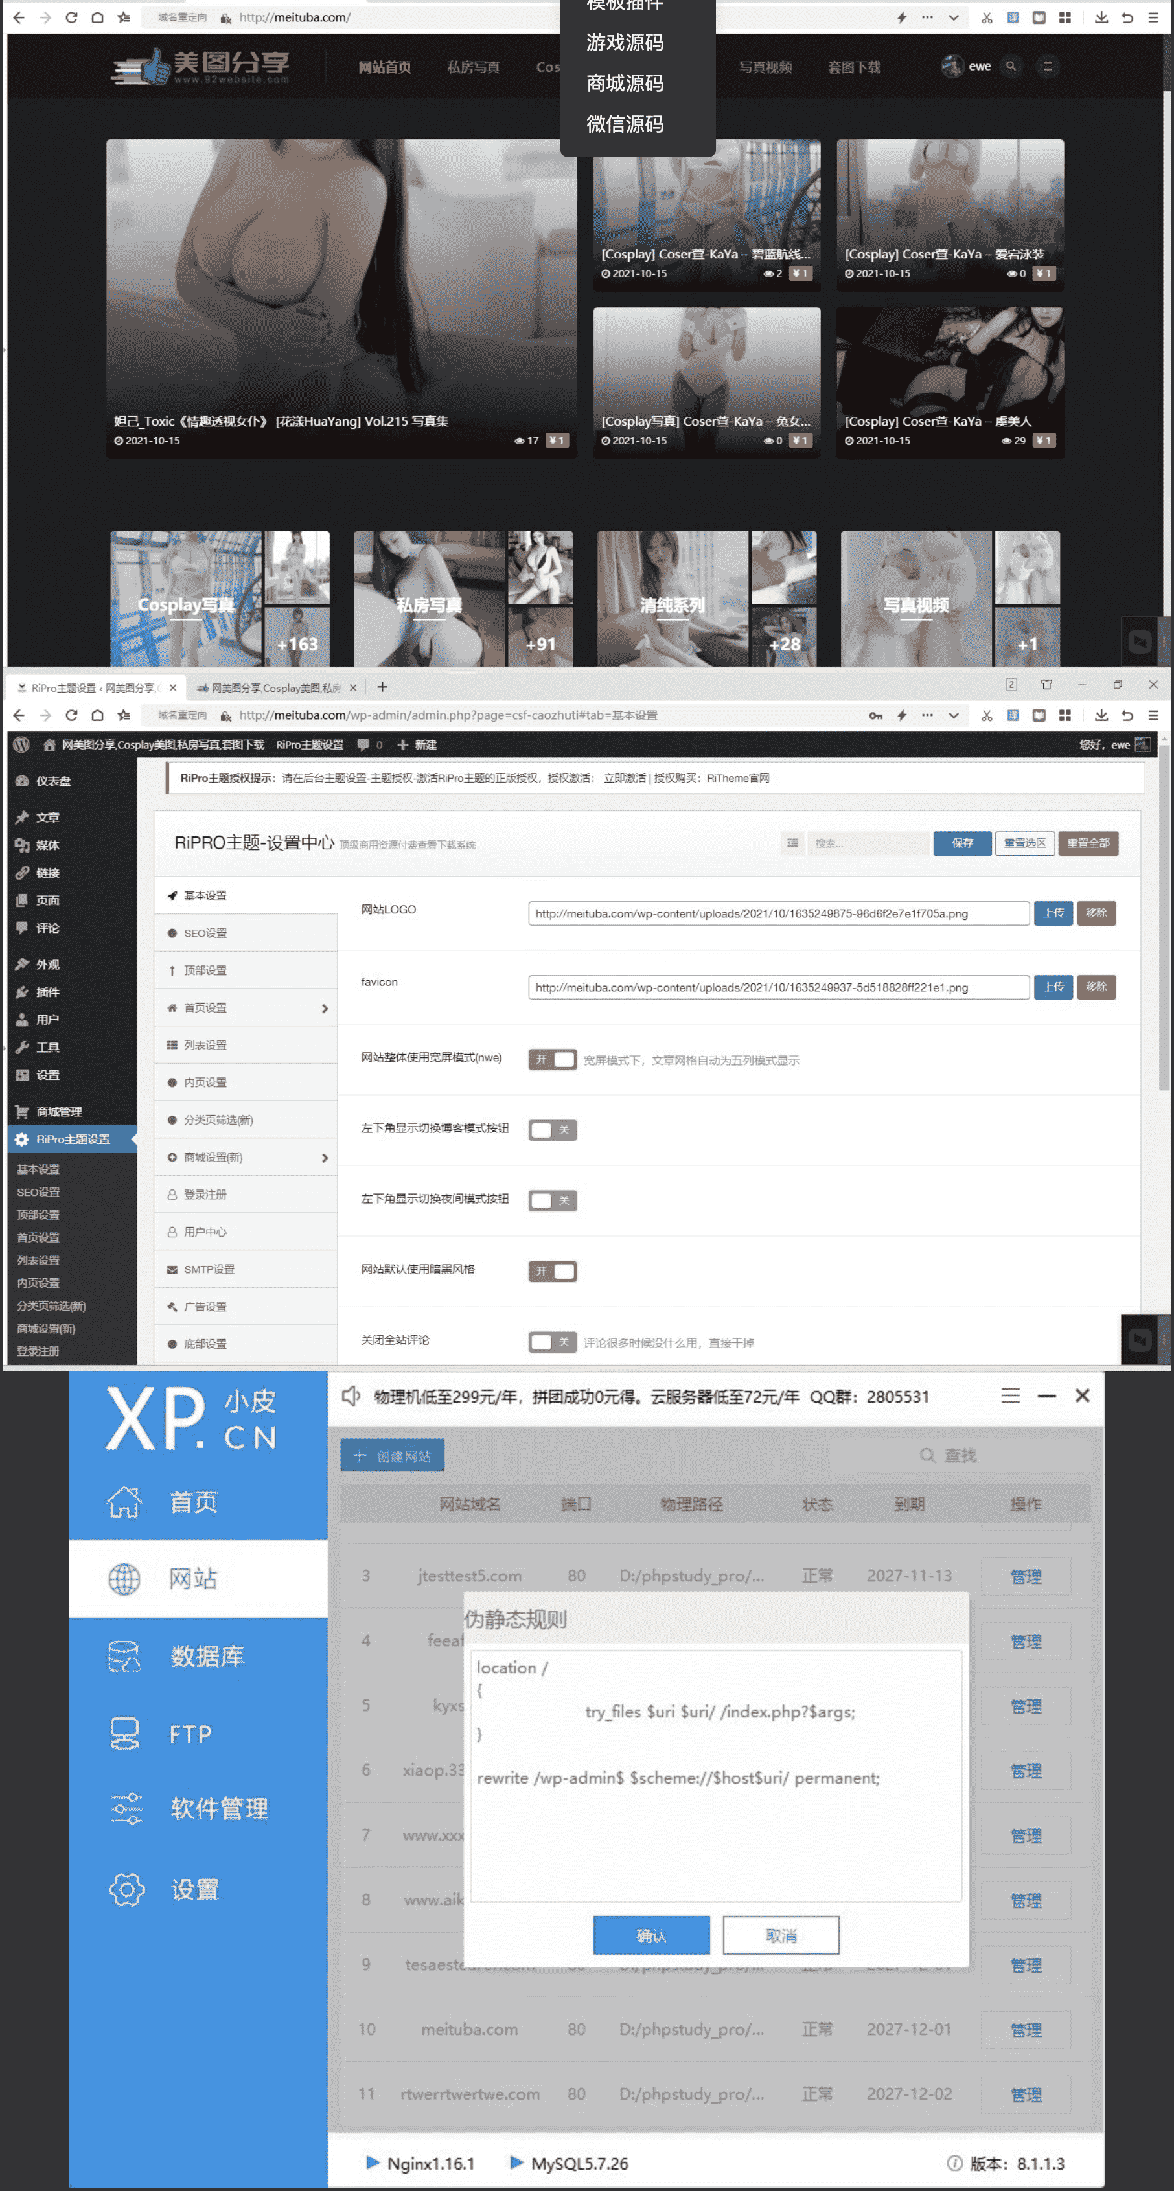Open SEO设置 tab in settings panel

tap(246, 933)
